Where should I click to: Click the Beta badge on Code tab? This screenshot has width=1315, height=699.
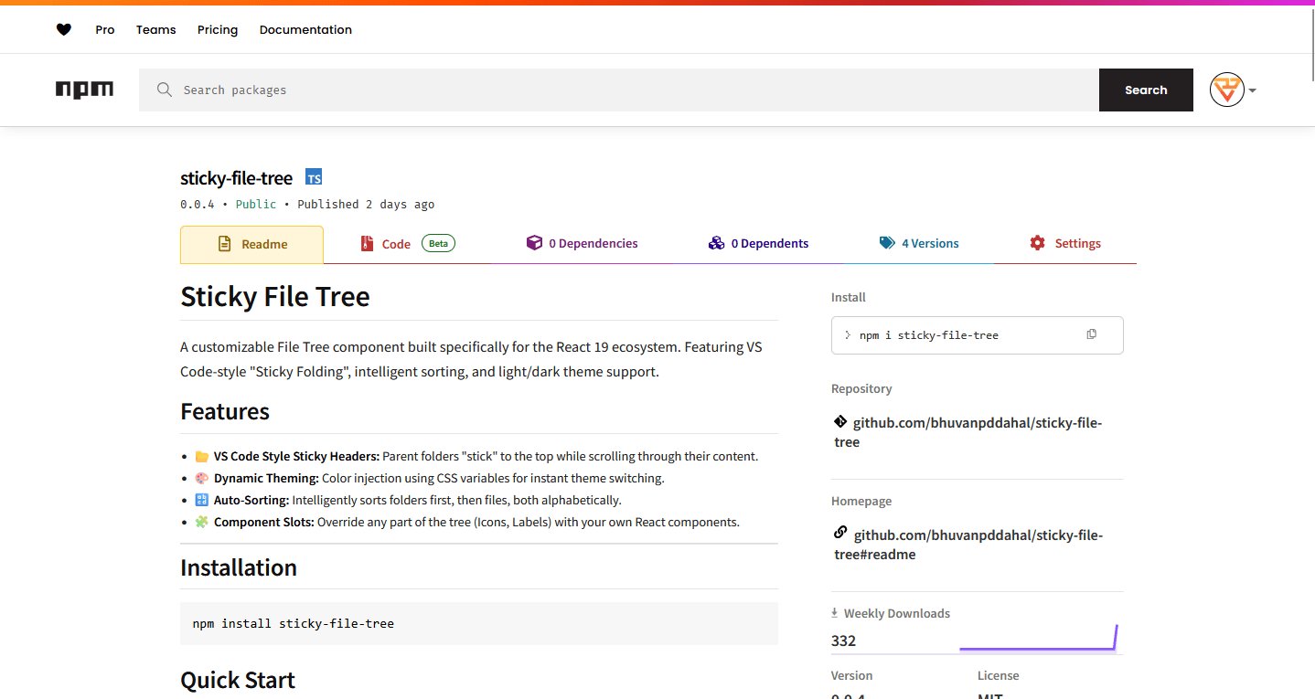pos(438,243)
